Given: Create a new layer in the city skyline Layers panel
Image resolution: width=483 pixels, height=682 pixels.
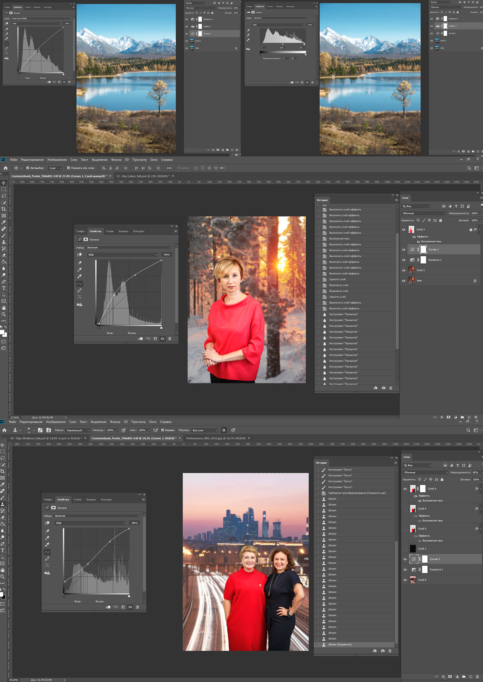Looking at the screenshot, I should (x=470, y=677).
